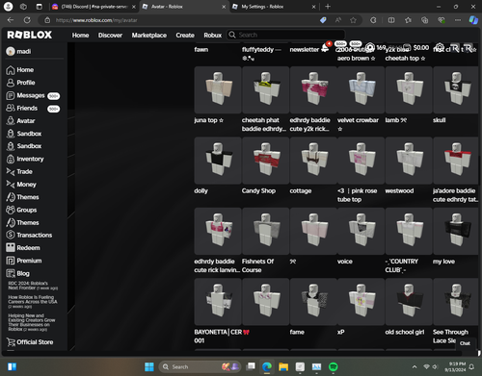482x376 pixels.
Task: Open Inventory in the sidebar
Action: [x=25, y=159]
